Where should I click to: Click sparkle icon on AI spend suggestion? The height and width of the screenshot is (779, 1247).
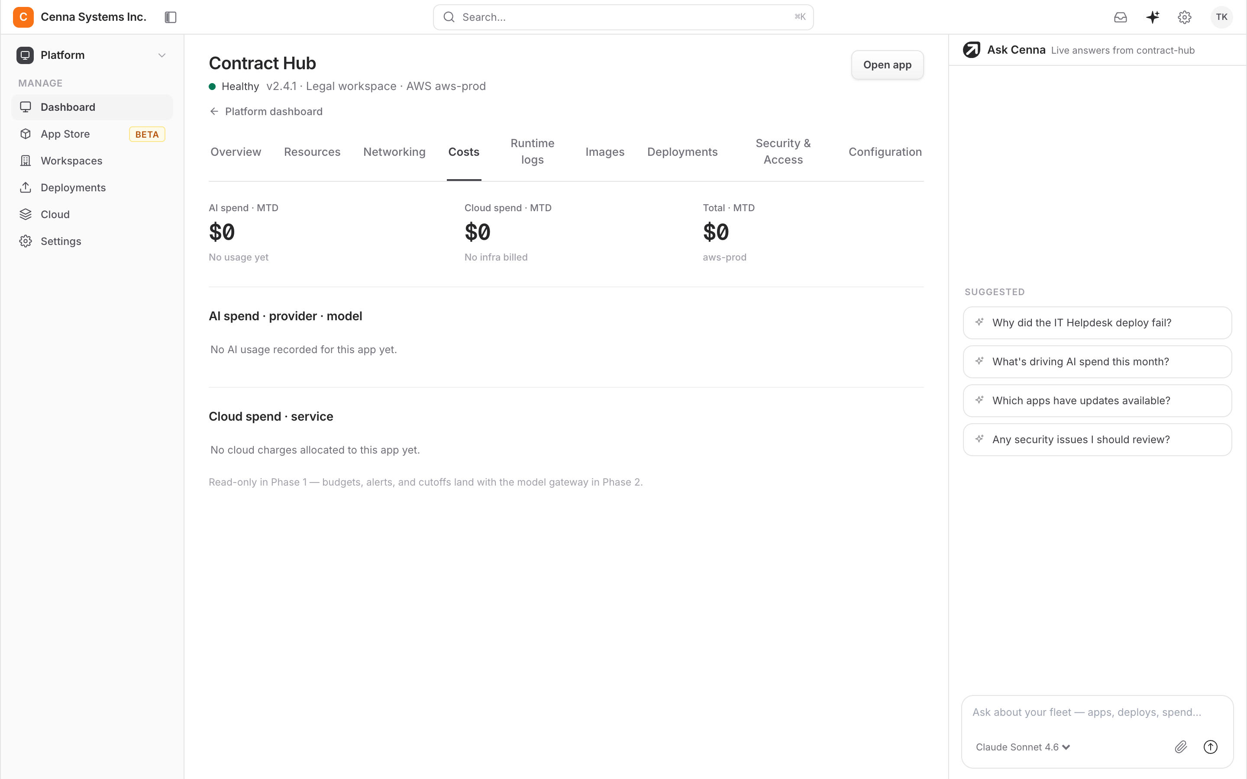coord(979,361)
